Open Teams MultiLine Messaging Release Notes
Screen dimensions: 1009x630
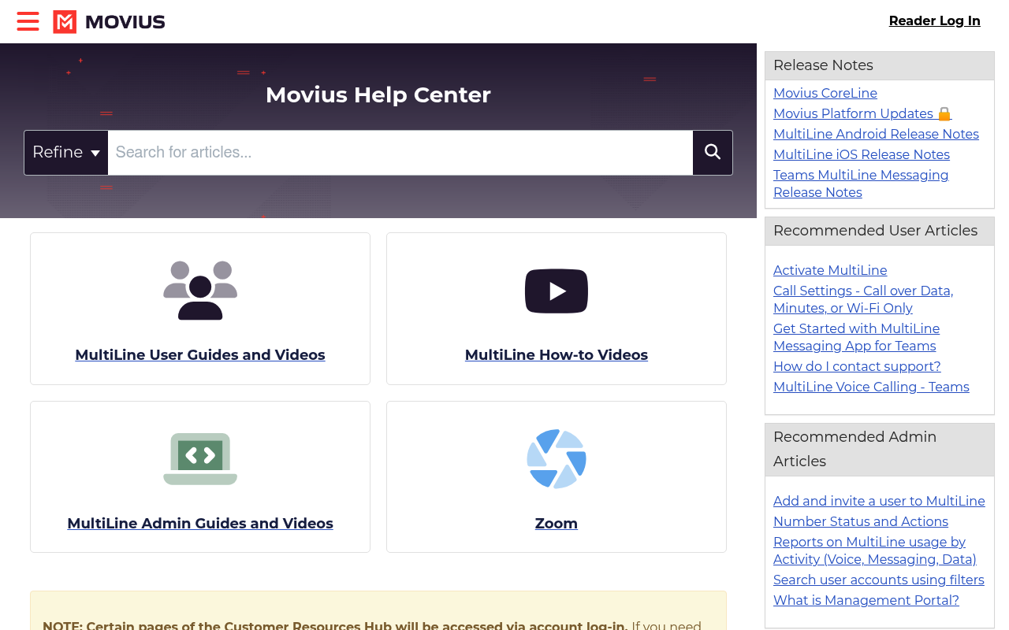coord(861,183)
